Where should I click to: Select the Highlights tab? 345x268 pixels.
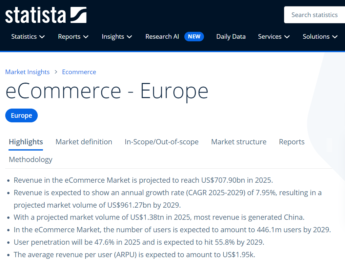(26, 142)
